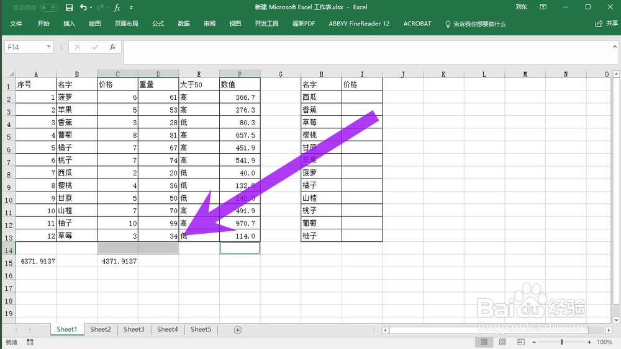621x349 pixels.
Task: Open the ACROBAT ribbon tab
Action: pos(417,24)
